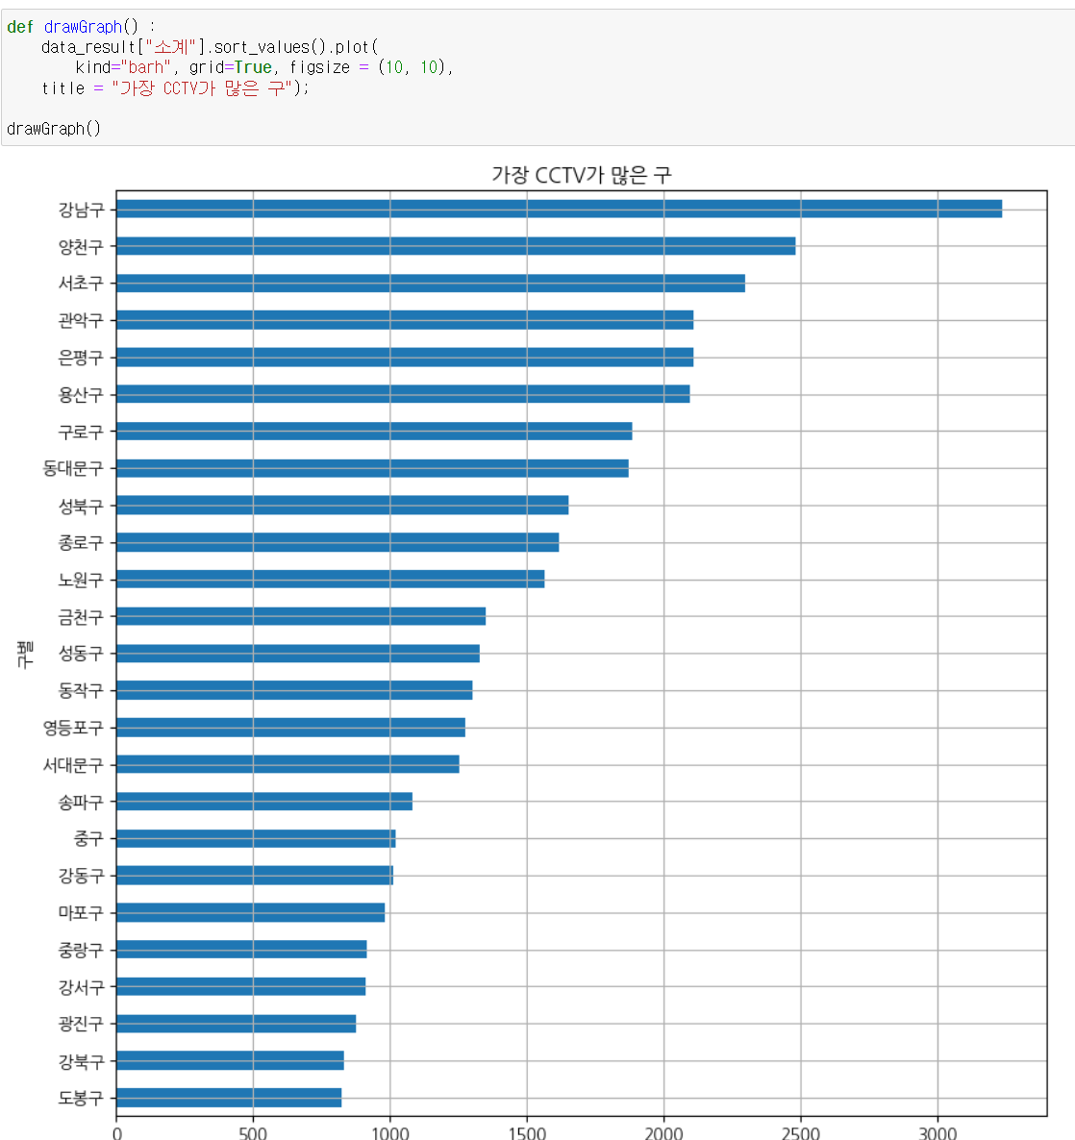Click the x-axis tick label 0
1075x1140 pixels.
pyautogui.click(x=117, y=1132)
